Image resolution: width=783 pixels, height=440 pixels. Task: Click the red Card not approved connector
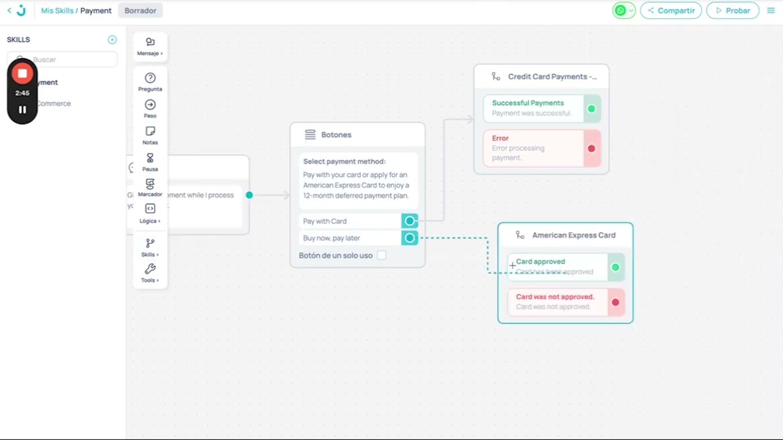pyautogui.click(x=615, y=302)
